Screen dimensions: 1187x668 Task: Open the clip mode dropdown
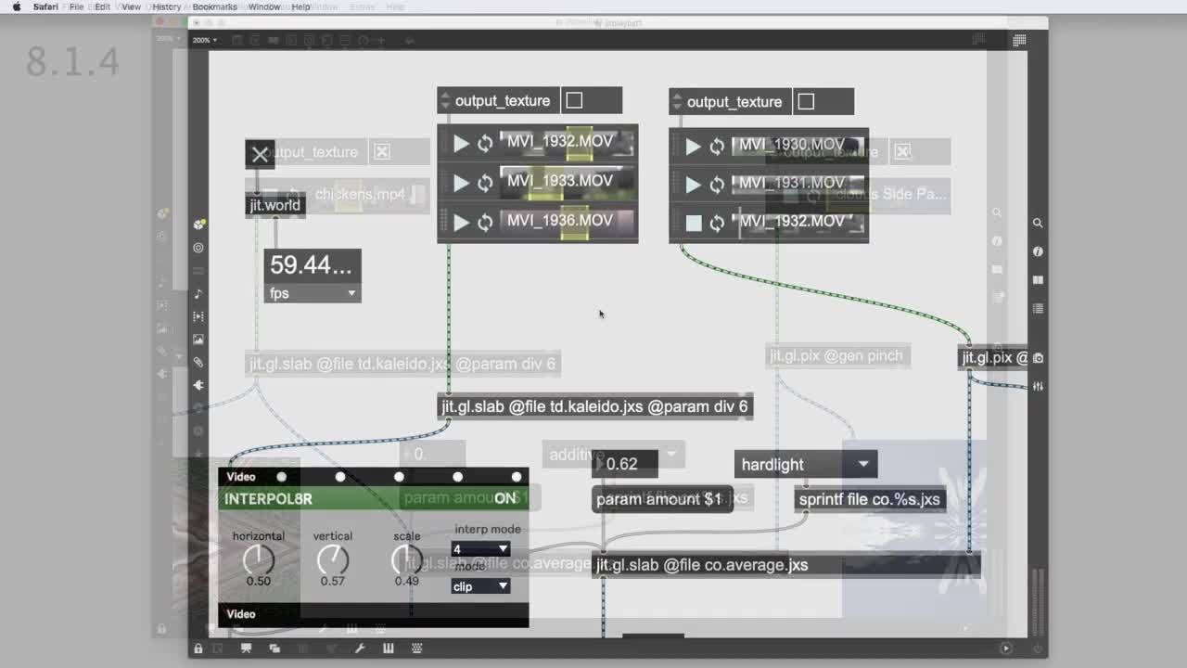click(480, 586)
